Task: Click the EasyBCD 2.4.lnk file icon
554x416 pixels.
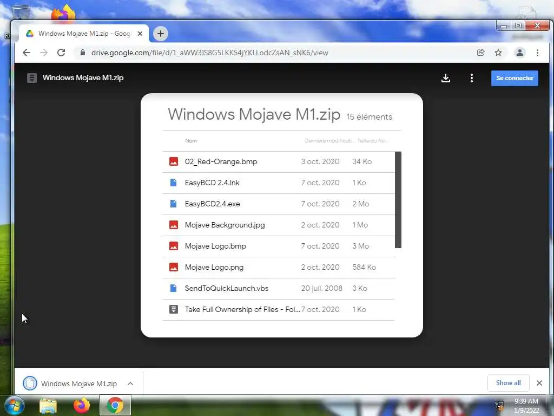Action: click(174, 183)
